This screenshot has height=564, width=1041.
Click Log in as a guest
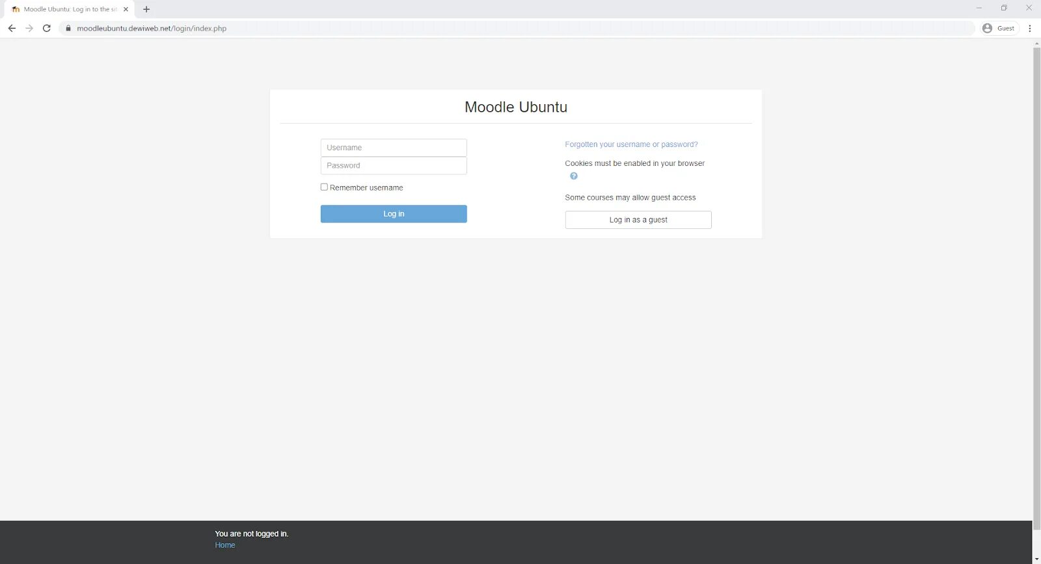tap(638, 220)
